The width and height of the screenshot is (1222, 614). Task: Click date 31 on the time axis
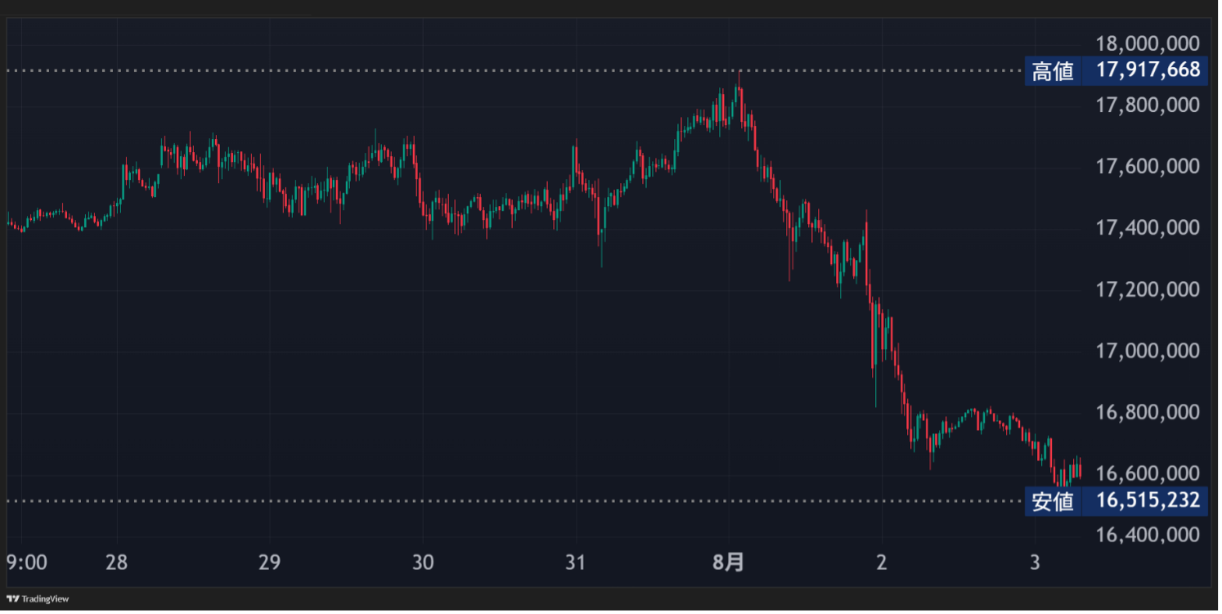[576, 562]
